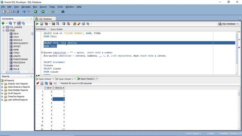Image resolution: width=242 pixels, height=136 pixels.
Task: Click the Open folder icon in main toolbar
Action: 8,12
